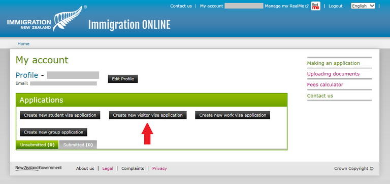
Task: Open About us footer link
Action: (85, 168)
